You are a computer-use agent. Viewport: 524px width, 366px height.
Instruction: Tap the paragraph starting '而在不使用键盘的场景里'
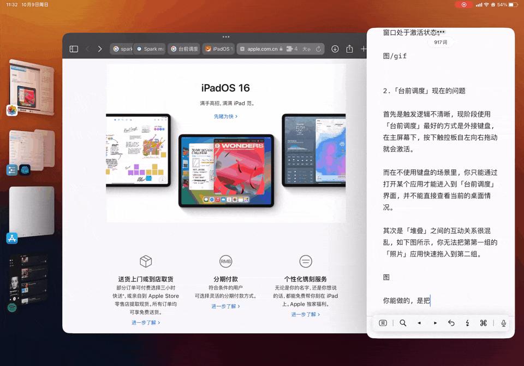[440, 190]
